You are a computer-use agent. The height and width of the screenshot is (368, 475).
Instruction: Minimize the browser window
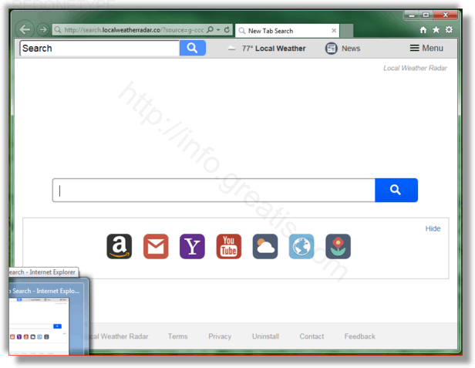pos(412,15)
